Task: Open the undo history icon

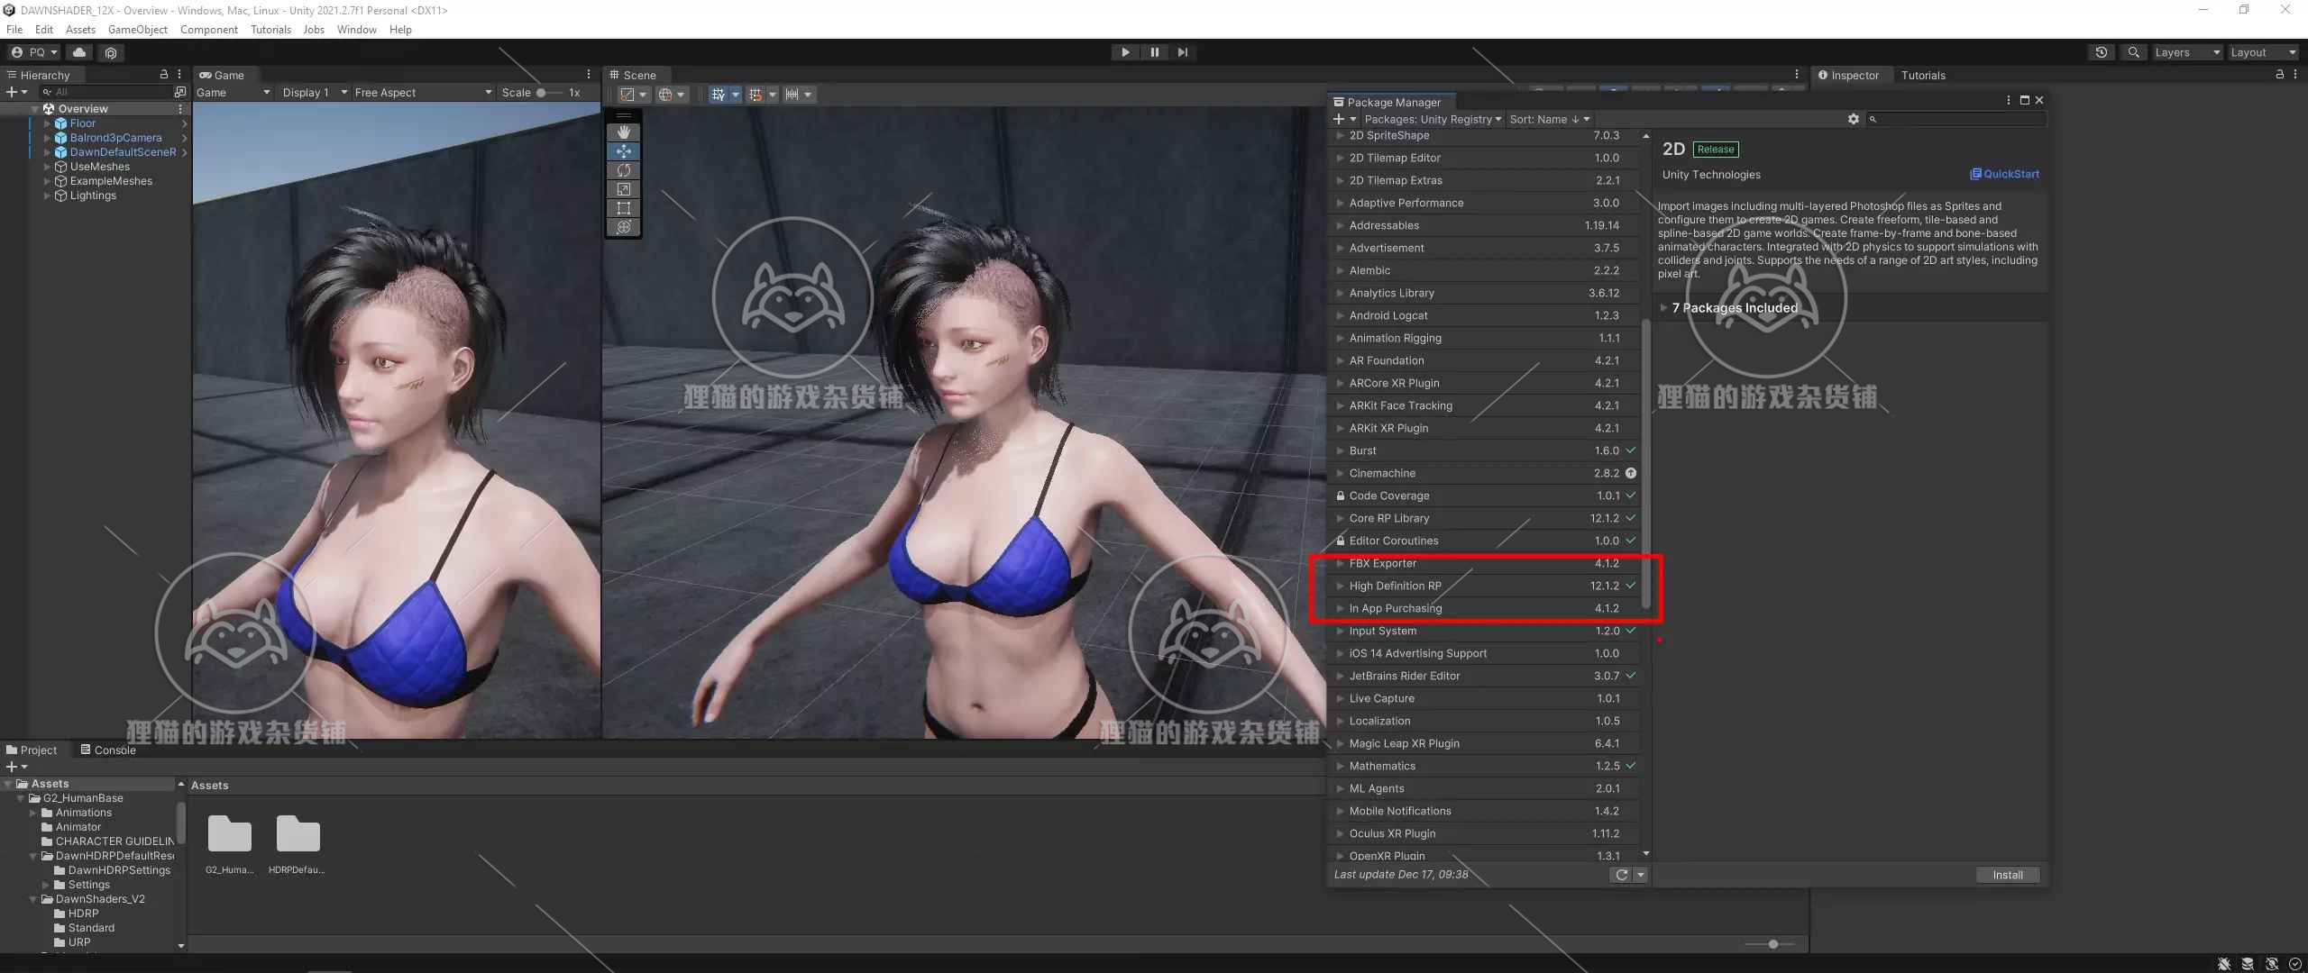Action: [x=2102, y=52]
